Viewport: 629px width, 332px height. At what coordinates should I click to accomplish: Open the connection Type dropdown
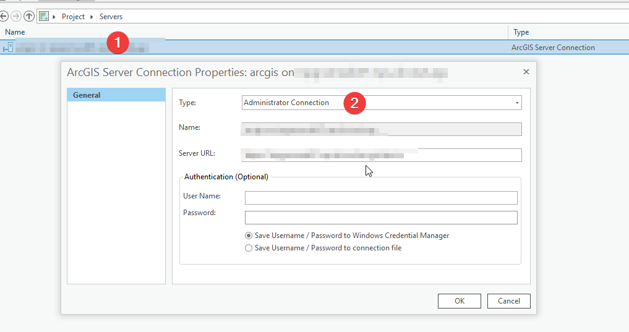coord(517,103)
